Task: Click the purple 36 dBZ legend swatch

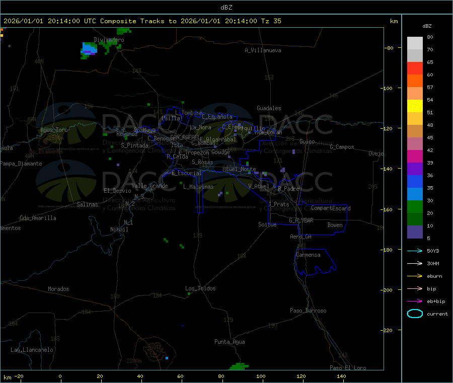Action: coord(415,169)
